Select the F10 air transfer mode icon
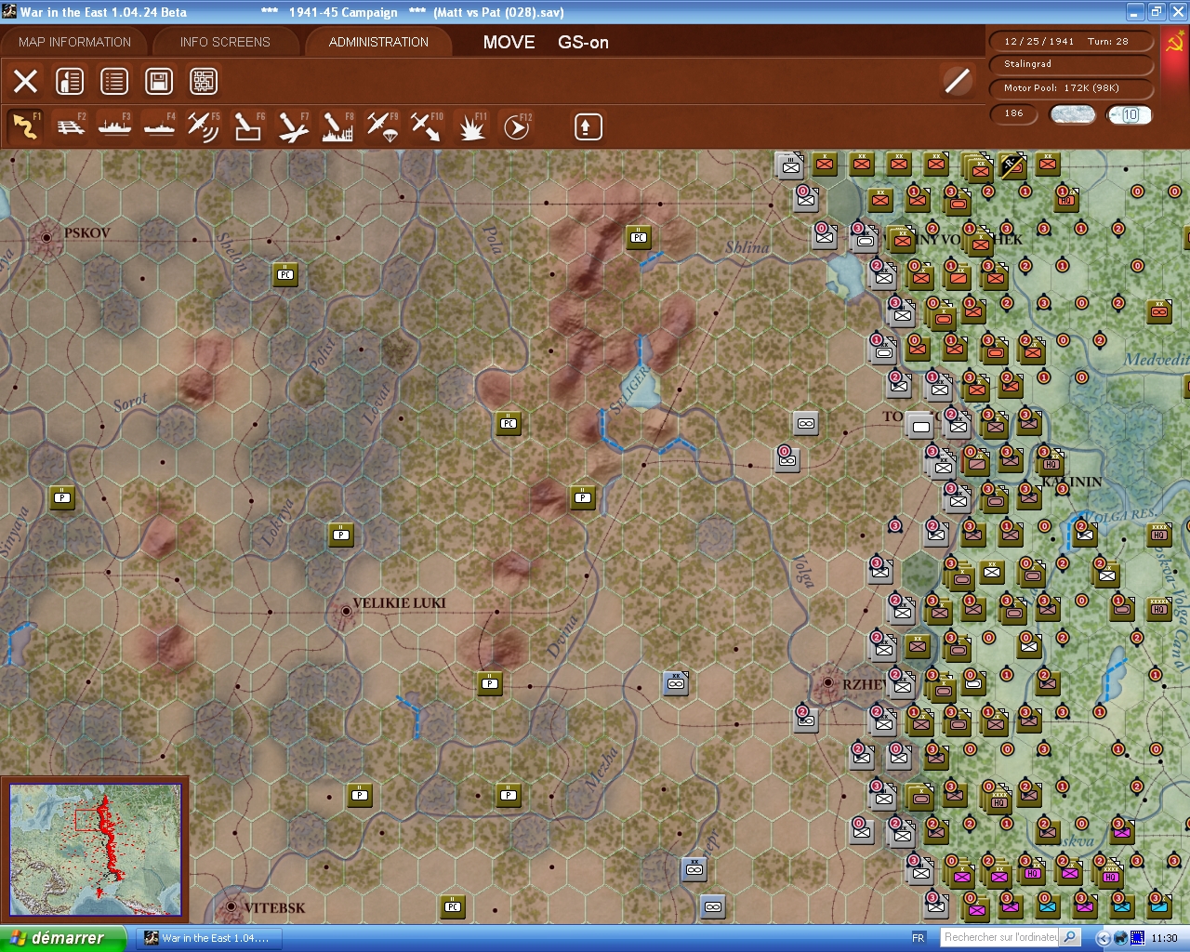Image resolution: width=1190 pixels, height=952 pixels. click(427, 126)
